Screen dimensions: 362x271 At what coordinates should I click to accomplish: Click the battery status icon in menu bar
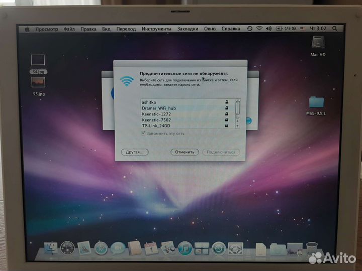point(279,29)
